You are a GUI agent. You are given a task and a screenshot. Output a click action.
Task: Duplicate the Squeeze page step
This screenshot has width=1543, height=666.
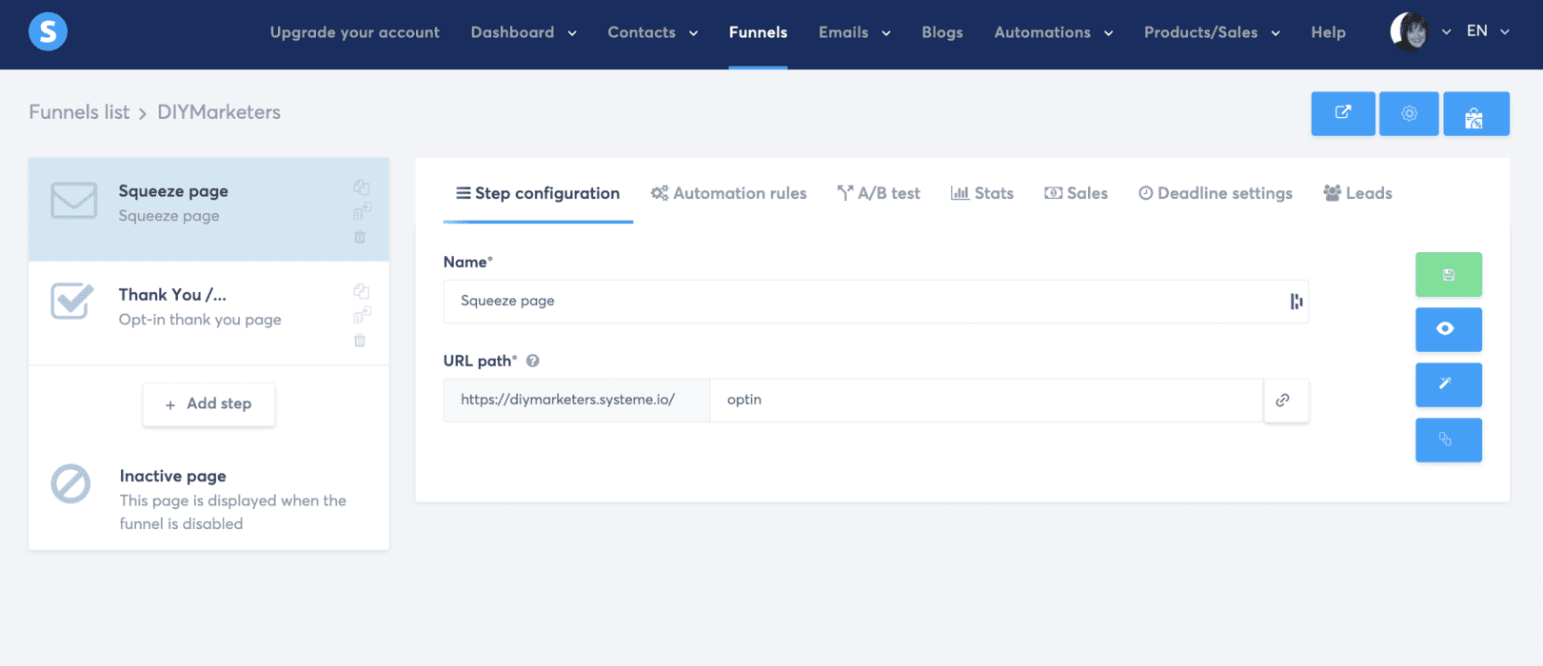pyautogui.click(x=361, y=187)
